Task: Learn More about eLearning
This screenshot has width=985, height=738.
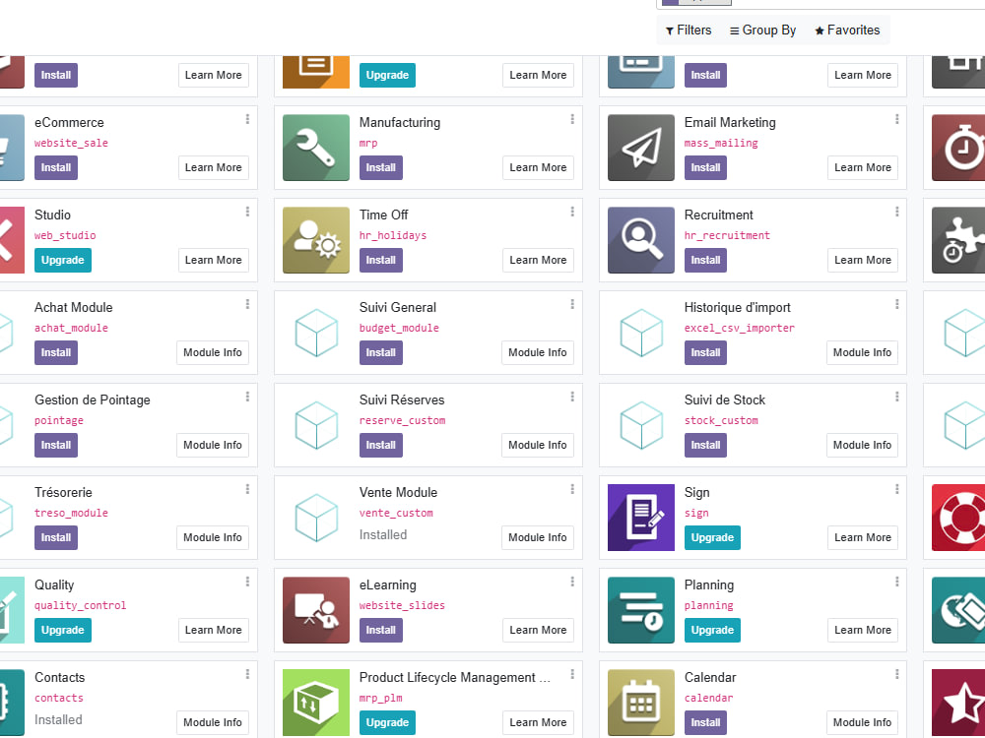Action: click(x=538, y=630)
